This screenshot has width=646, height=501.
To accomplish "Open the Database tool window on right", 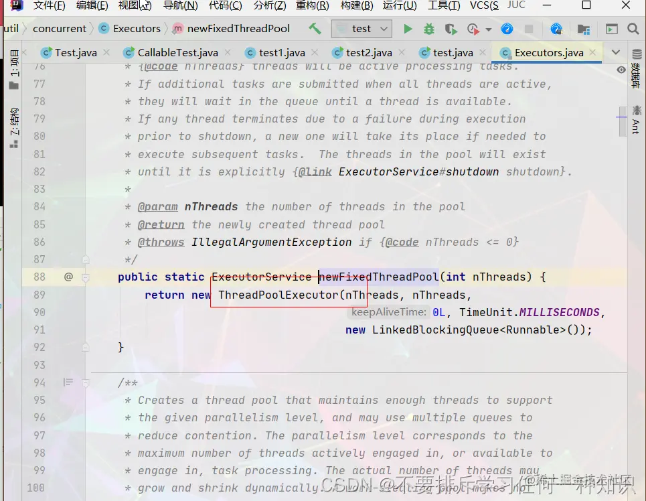I will (x=637, y=68).
